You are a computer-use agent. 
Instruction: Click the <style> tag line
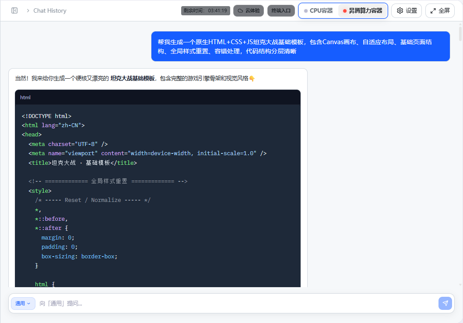click(40, 191)
